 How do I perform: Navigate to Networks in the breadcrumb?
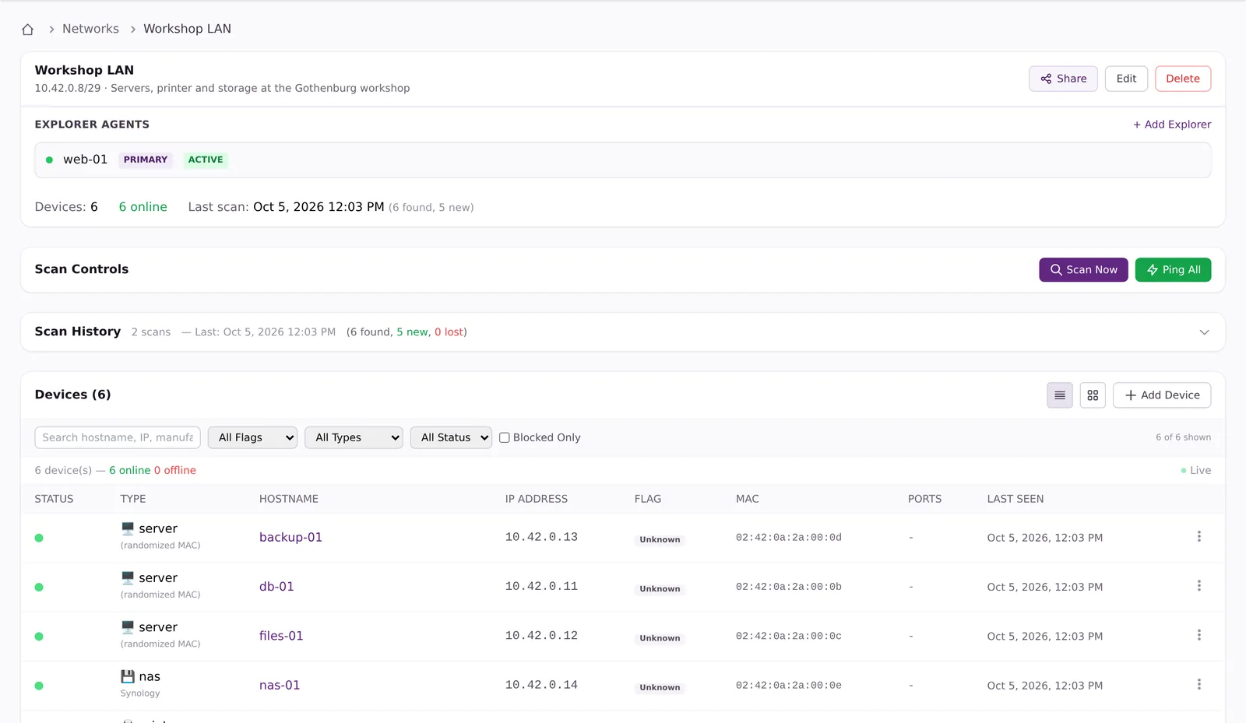coord(90,29)
